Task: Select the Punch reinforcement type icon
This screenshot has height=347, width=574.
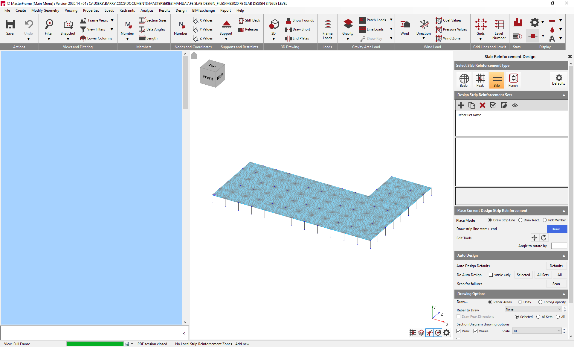Action: [x=513, y=80]
